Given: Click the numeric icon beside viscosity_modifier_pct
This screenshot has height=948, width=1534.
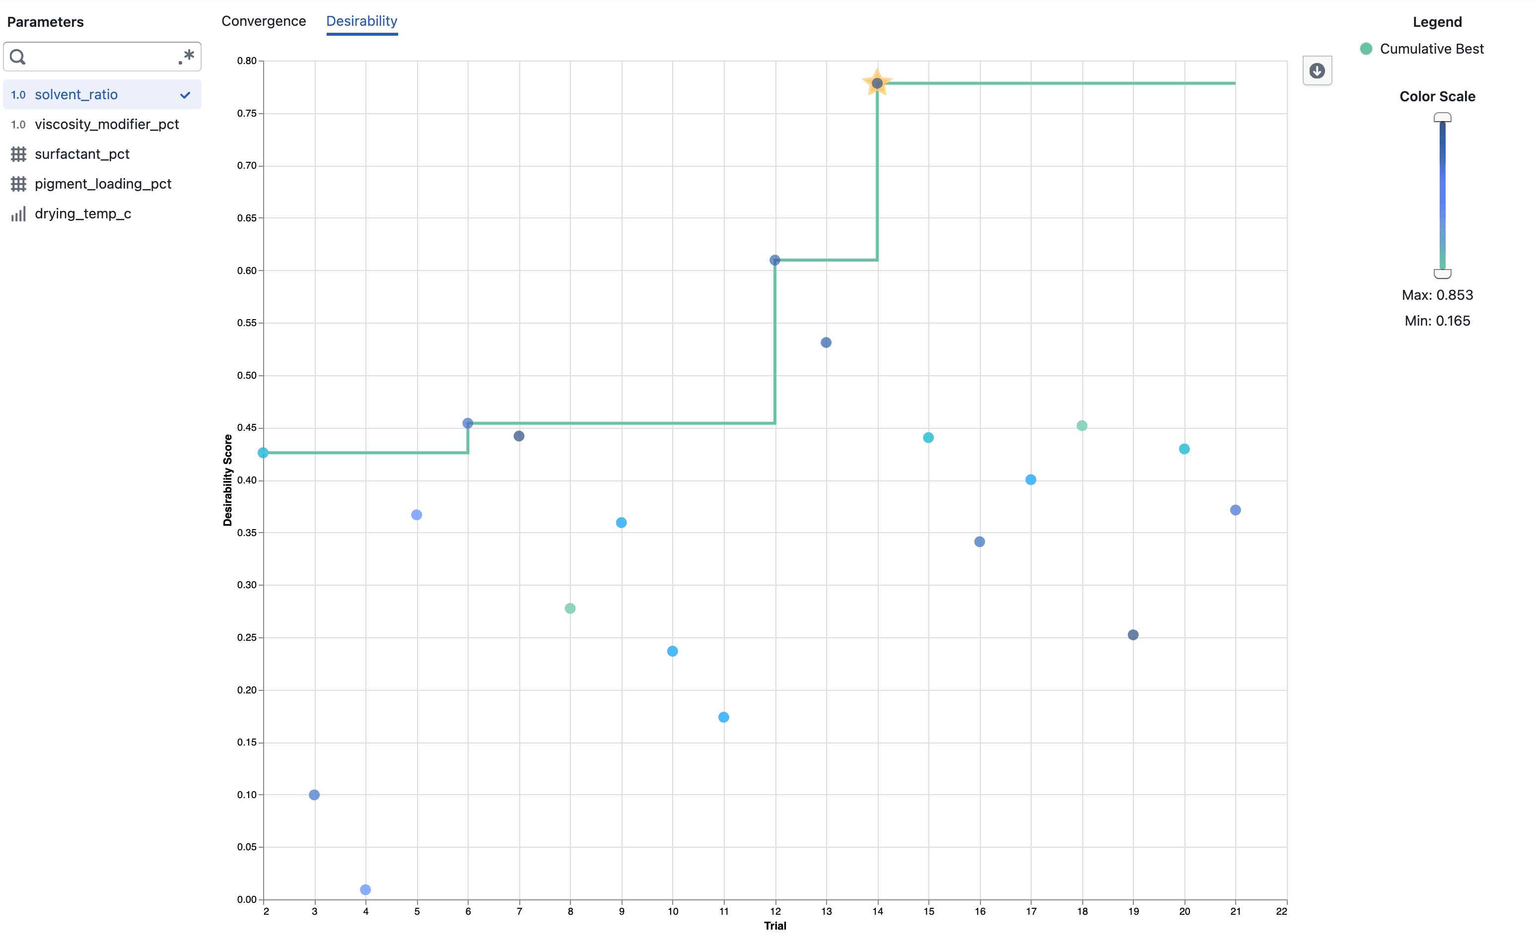Looking at the screenshot, I should click(x=18, y=125).
